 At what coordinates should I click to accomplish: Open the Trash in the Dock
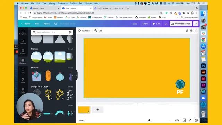pyautogui.click(x=203, y=114)
